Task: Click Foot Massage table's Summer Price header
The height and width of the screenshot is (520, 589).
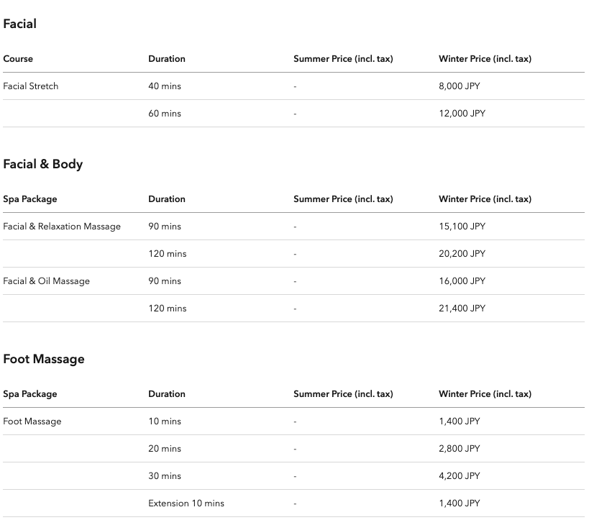Action: click(343, 394)
